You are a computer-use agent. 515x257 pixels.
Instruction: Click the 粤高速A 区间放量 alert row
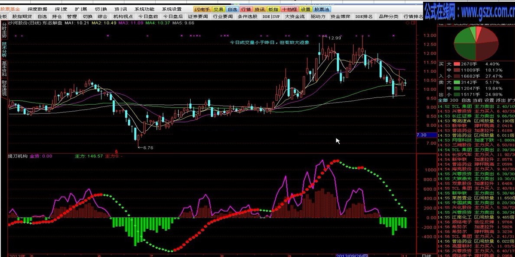[476, 121]
